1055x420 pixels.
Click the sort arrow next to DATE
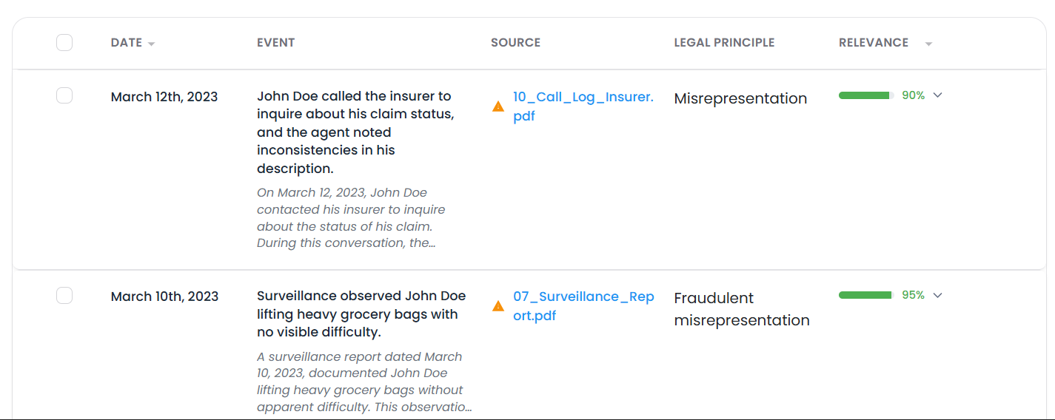pos(151,44)
